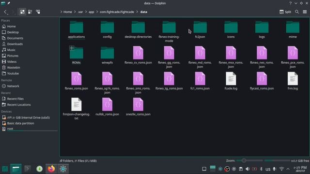Image resolution: width=310 pixels, height=174 pixels.
Task: Select fcade.log file
Action: pos(231,81)
